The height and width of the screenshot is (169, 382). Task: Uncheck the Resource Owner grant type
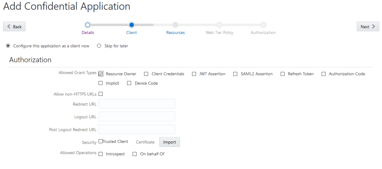(x=101, y=74)
